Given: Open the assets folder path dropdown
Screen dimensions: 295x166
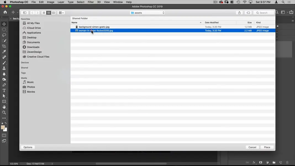Looking at the screenshot, I should coord(147,13).
